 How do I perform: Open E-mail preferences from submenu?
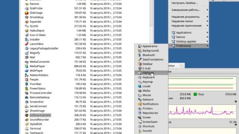click(x=151, y=68)
